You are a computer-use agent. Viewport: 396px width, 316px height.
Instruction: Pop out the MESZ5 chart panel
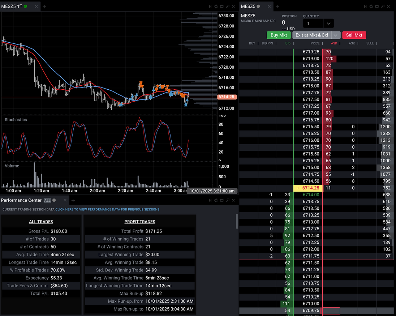tap(228, 7)
